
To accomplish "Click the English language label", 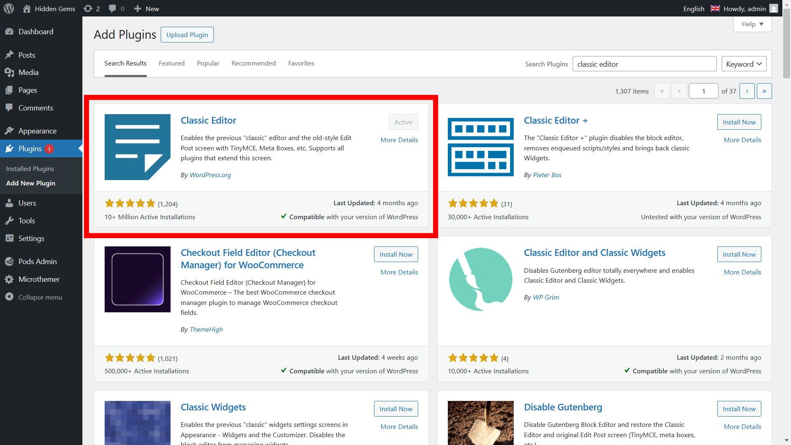I will [x=693, y=9].
